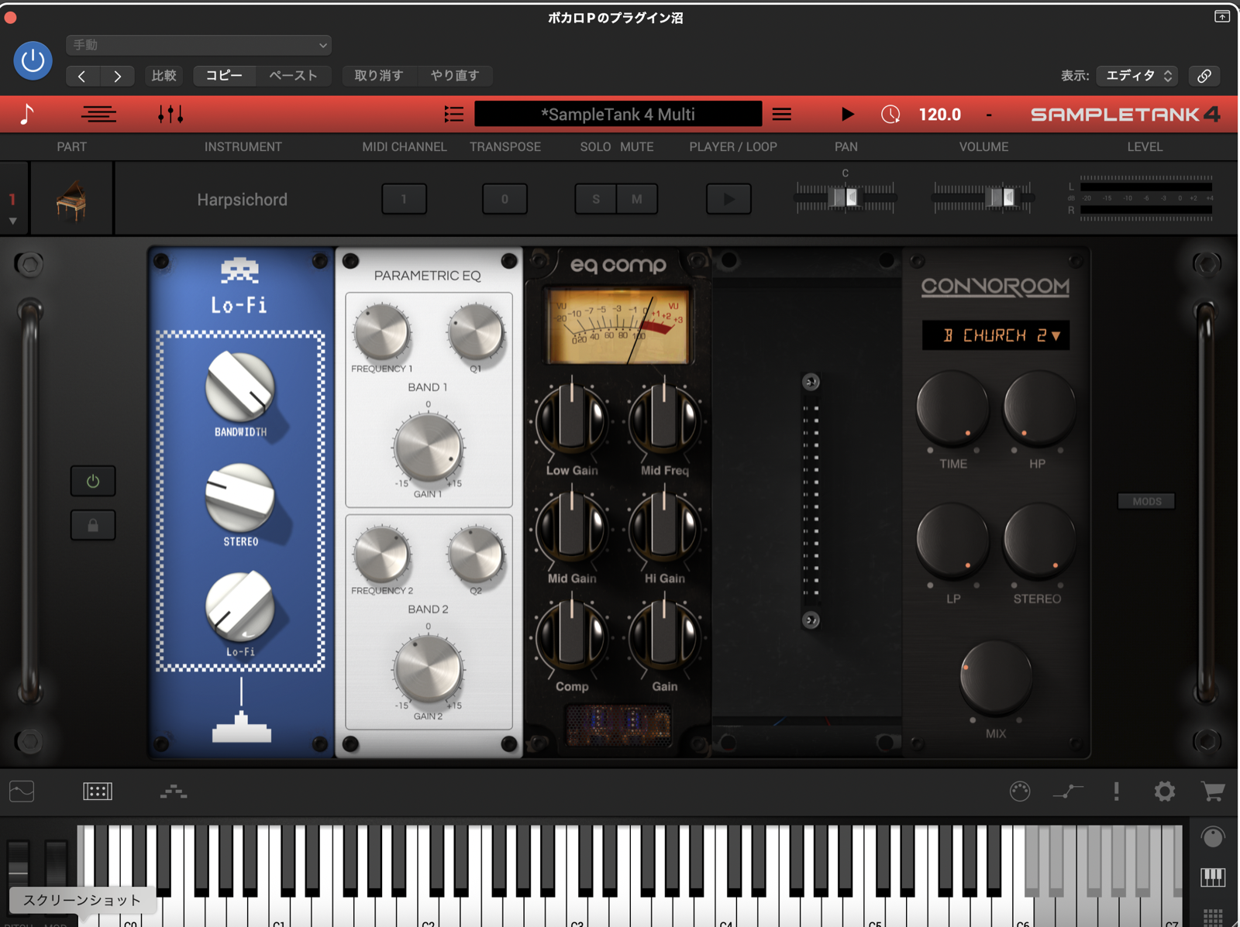Image resolution: width=1240 pixels, height=927 pixels.
Task: Open the pattern steps panel icon
Action: click(x=174, y=791)
